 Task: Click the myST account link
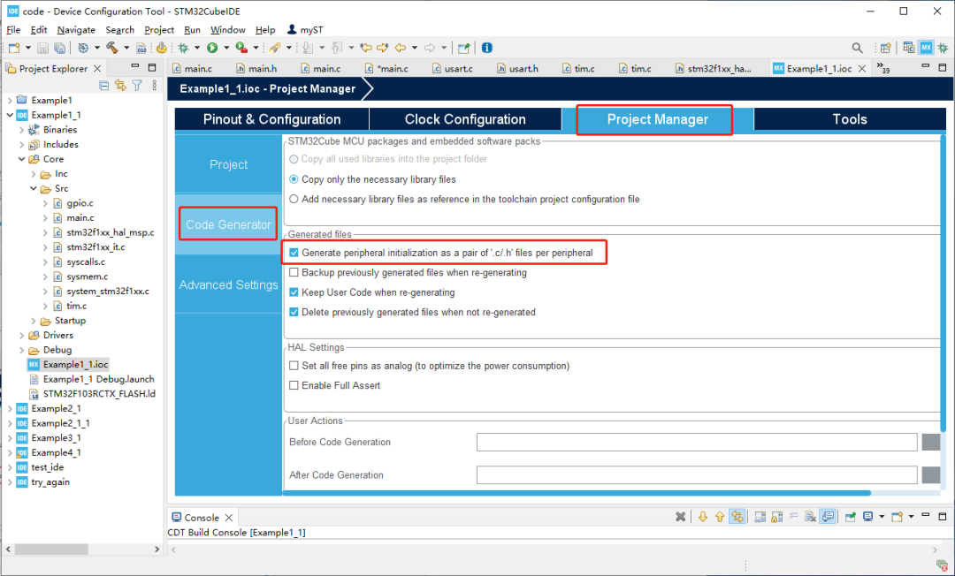coord(305,30)
